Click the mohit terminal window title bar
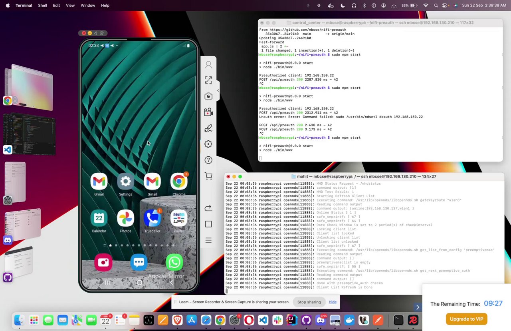The height and width of the screenshot is (331, 511). [x=364, y=176]
